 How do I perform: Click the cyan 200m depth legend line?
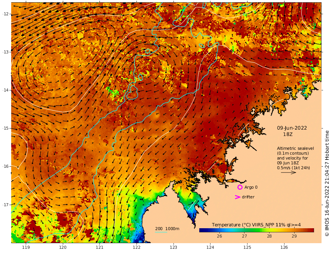tap(161, 232)
